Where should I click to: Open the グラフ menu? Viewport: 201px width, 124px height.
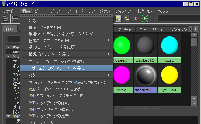click(105, 11)
